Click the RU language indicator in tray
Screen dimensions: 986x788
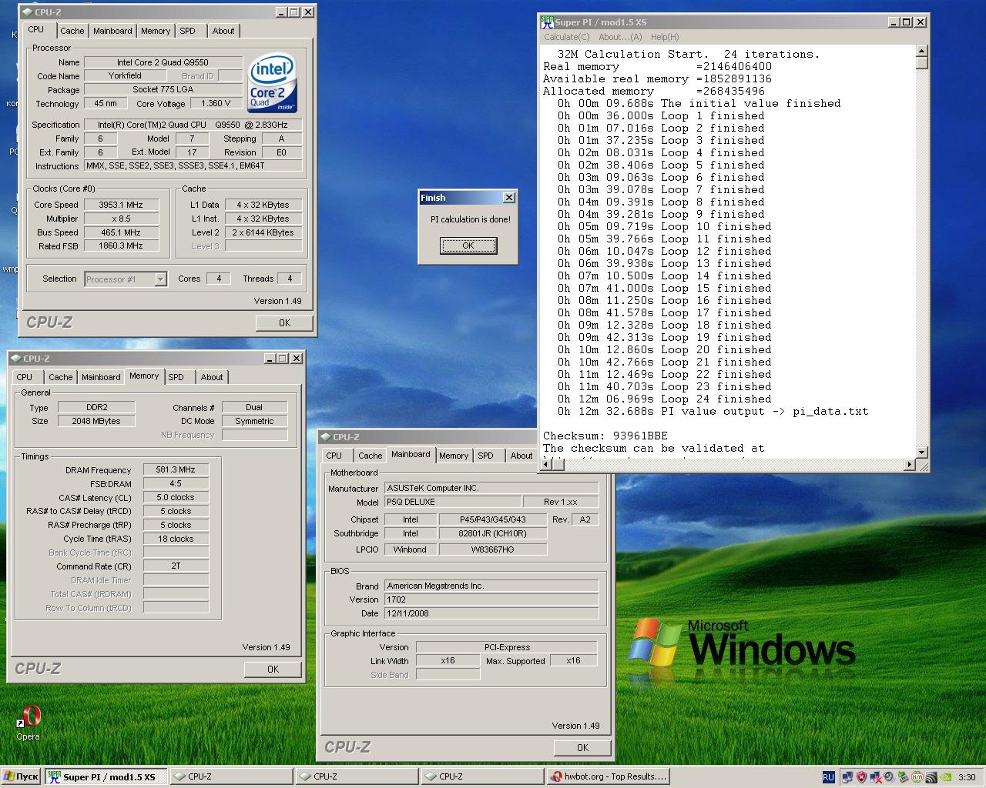828,777
